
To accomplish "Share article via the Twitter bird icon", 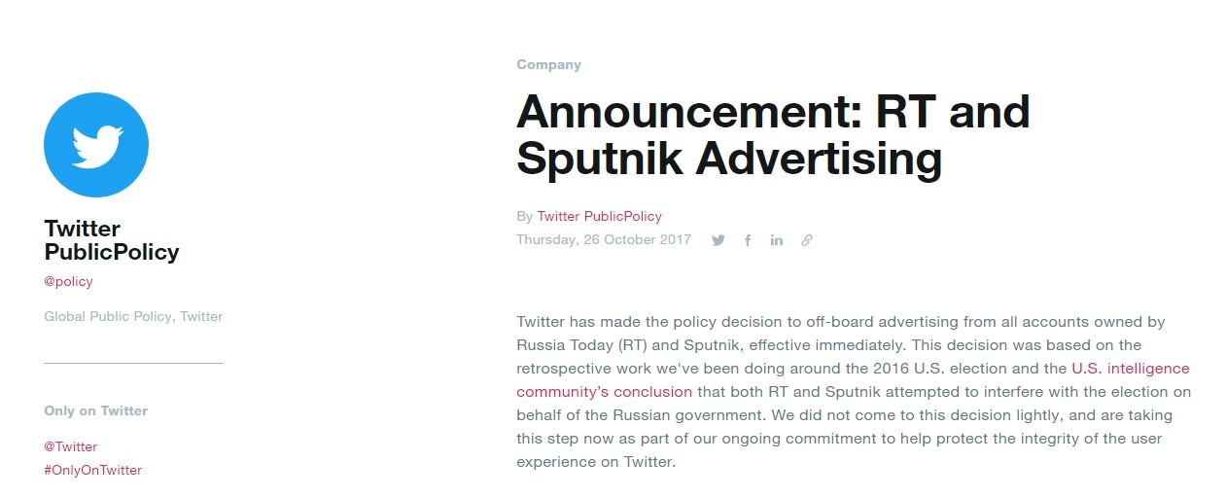I will pos(718,240).
